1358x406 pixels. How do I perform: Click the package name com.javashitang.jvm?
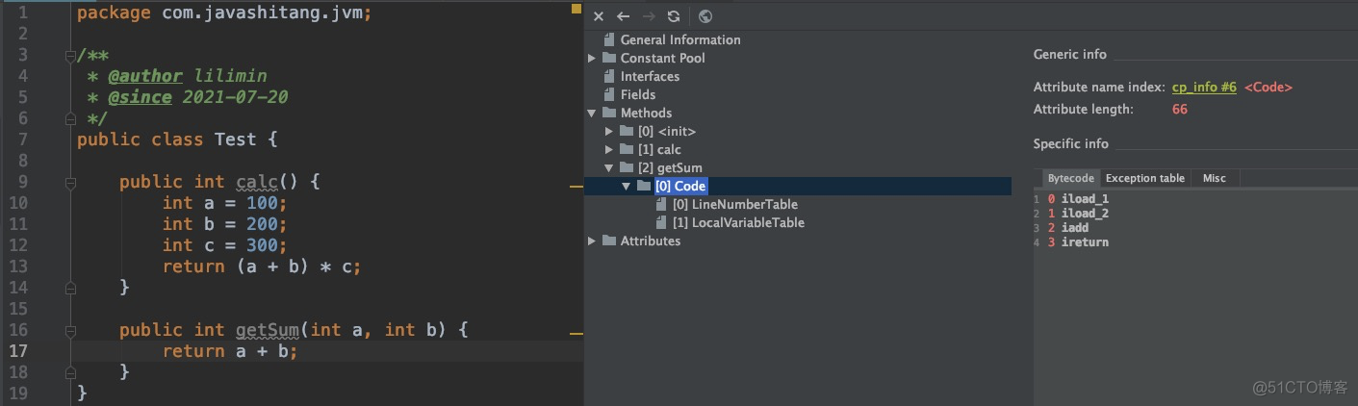click(x=262, y=13)
